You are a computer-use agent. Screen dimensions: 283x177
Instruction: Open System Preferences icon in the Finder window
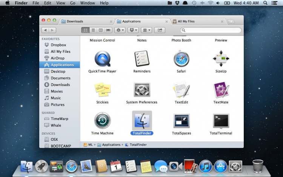point(142,90)
